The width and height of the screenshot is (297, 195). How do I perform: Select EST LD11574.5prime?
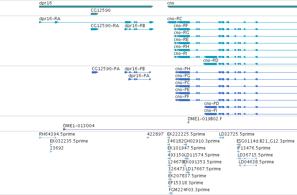[202, 155]
